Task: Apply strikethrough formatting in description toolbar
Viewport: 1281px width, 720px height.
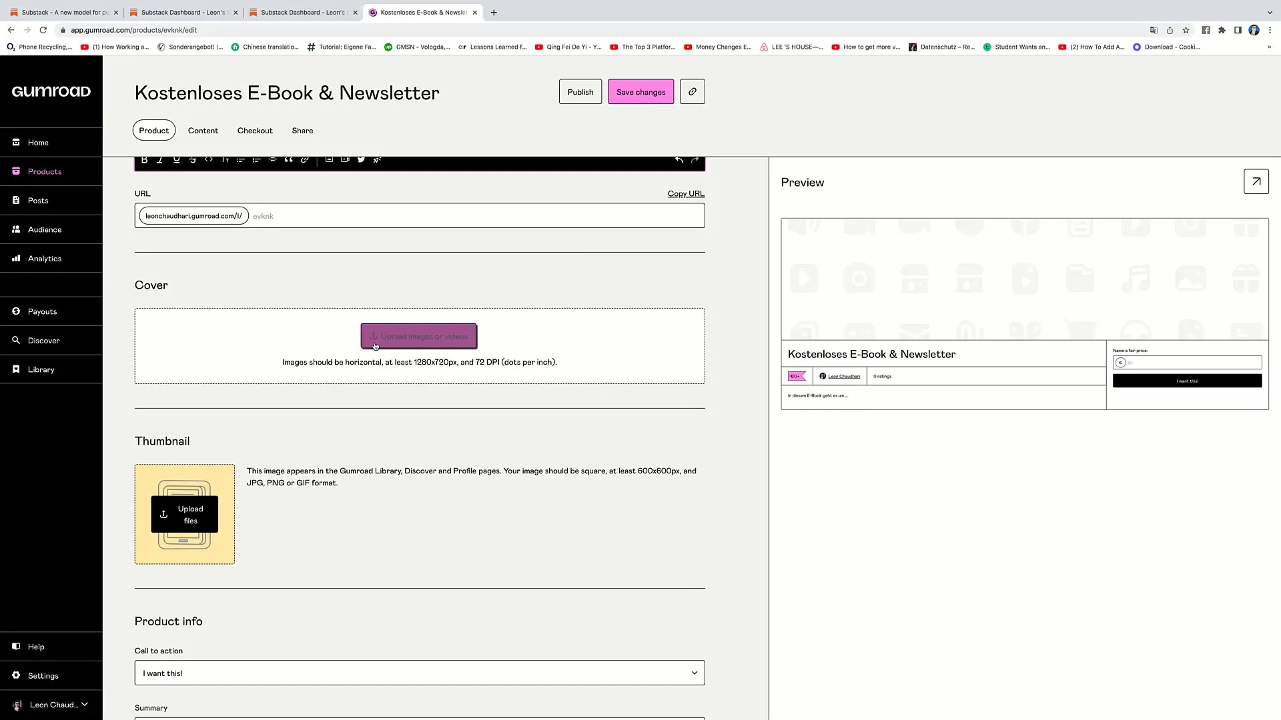Action: click(192, 159)
